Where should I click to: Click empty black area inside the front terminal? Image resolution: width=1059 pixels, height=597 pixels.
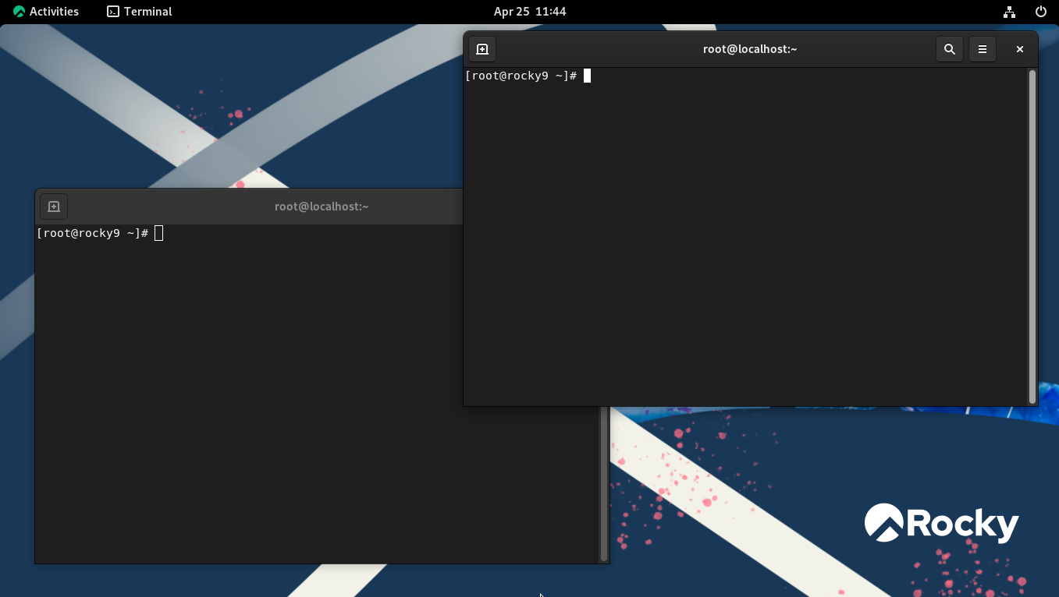(741, 249)
